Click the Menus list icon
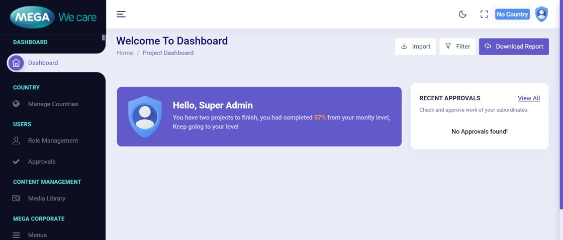Viewport: 563px width, 240px height. point(16,235)
